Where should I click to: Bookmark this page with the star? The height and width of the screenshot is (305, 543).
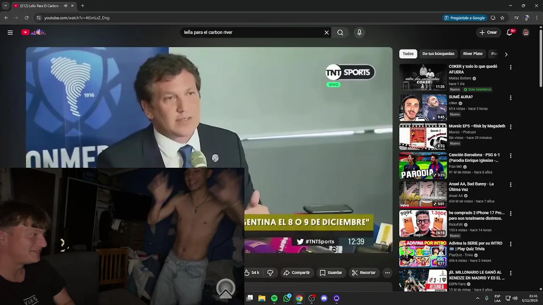tap(502, 18)
